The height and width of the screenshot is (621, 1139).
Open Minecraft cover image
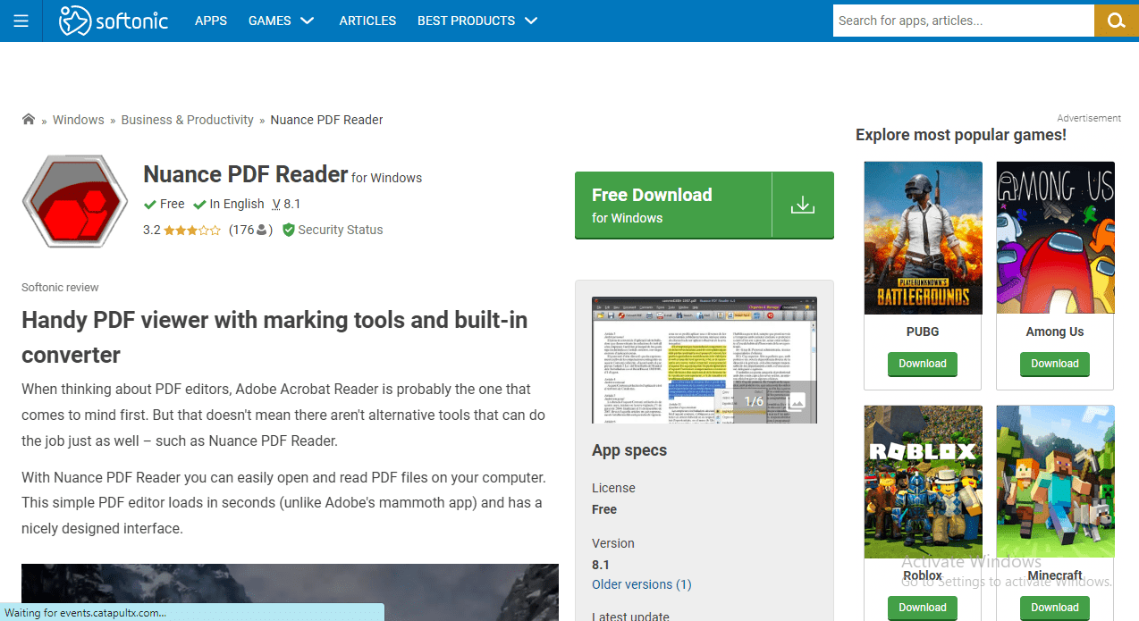coord(1055,482)
